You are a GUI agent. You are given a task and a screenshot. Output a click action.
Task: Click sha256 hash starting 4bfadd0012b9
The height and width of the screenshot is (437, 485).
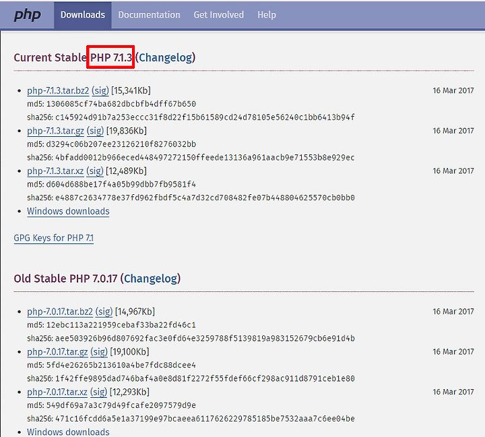point(205,158)
